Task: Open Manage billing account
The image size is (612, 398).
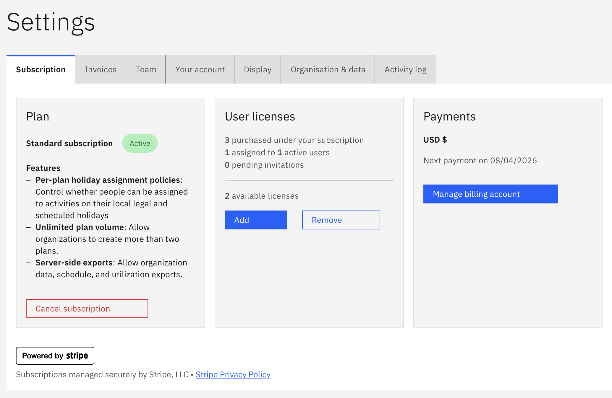Action: [490, 194]
